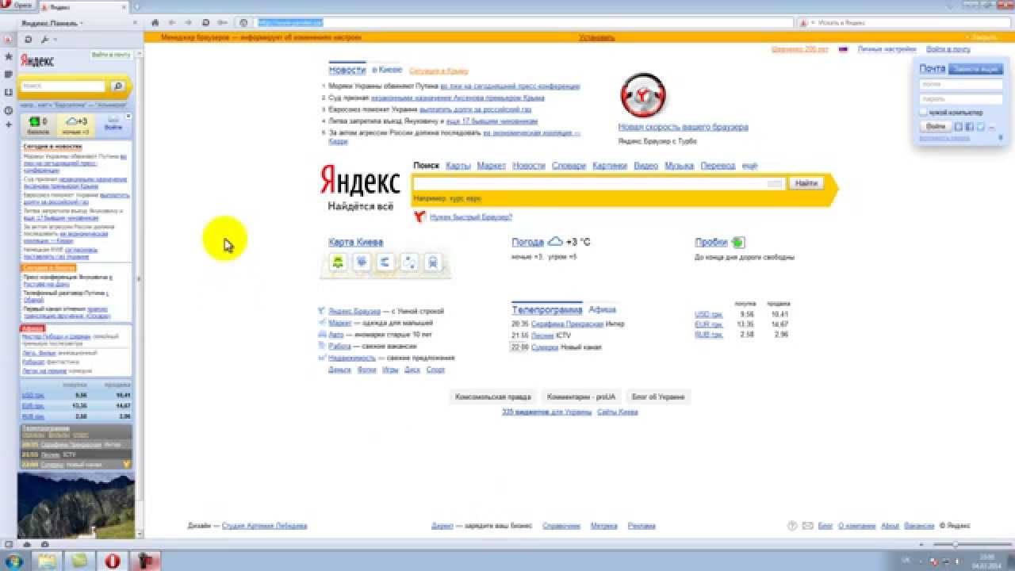Click the weather +3 widget in the panel
Viewport: 1015px width, 571px height.
pyautogui.click(x=77, y=125)
